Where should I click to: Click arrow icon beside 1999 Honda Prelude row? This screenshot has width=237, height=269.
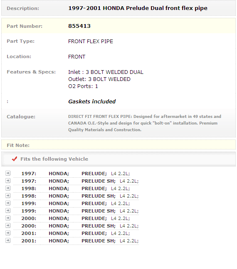[8, 203]
